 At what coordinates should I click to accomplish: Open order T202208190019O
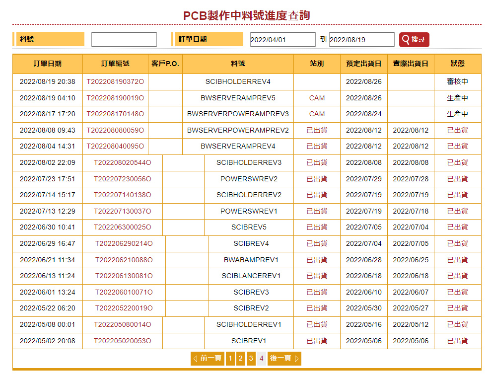(x=115, y=98)
